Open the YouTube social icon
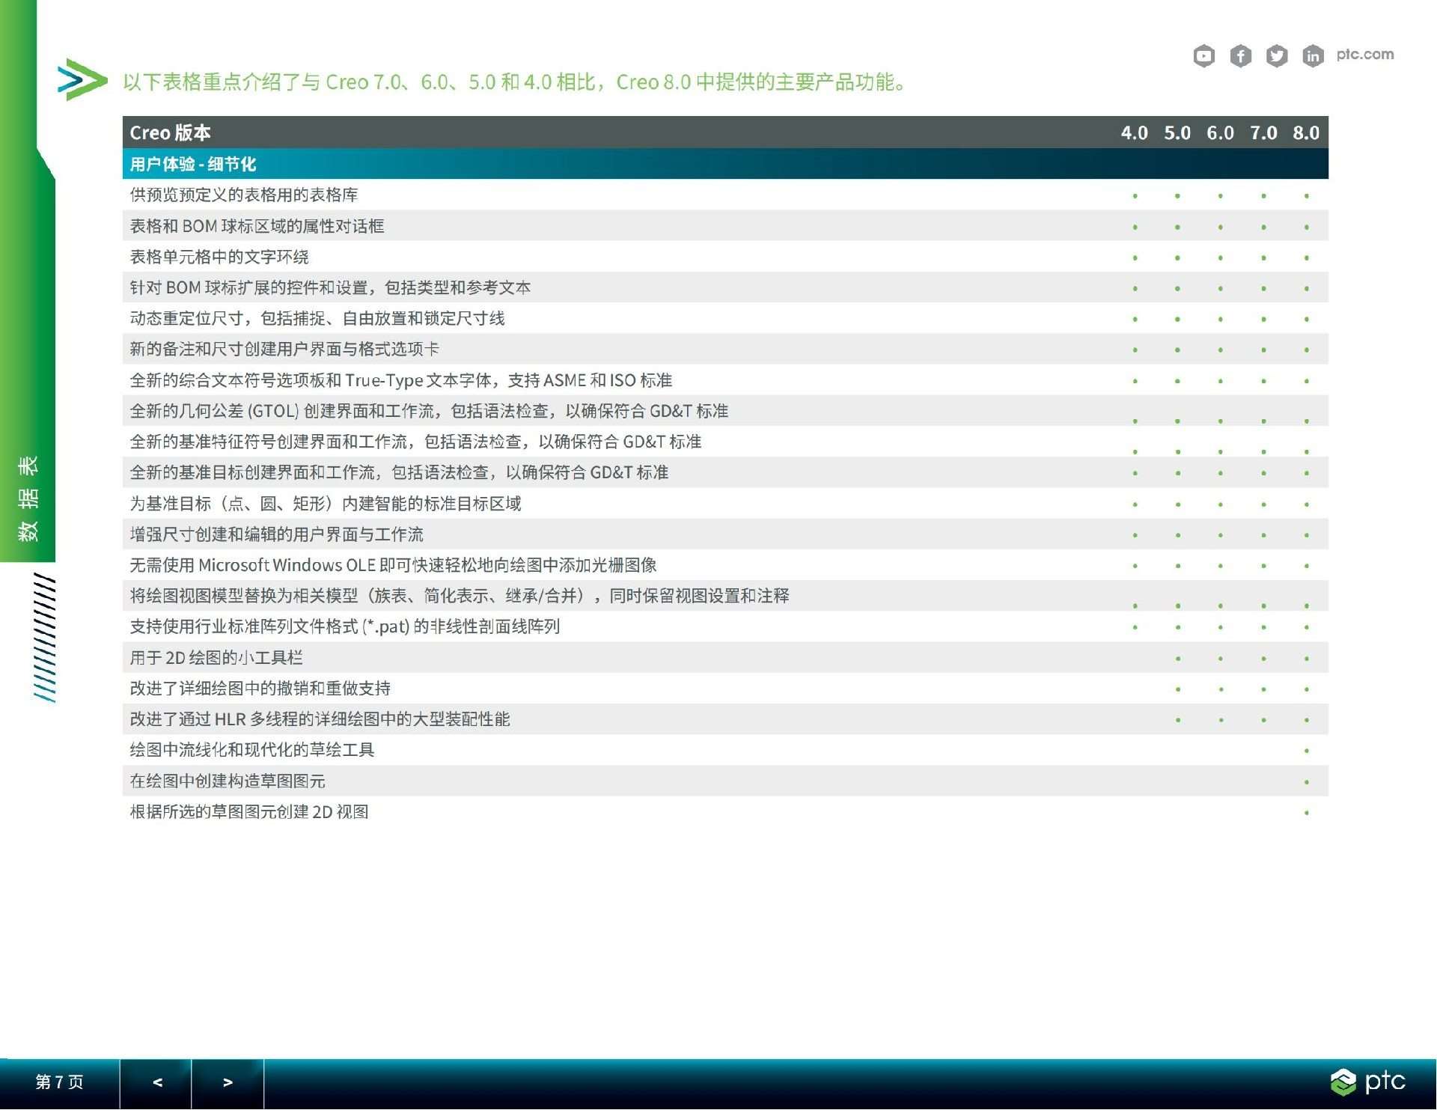 (1203, 55)
